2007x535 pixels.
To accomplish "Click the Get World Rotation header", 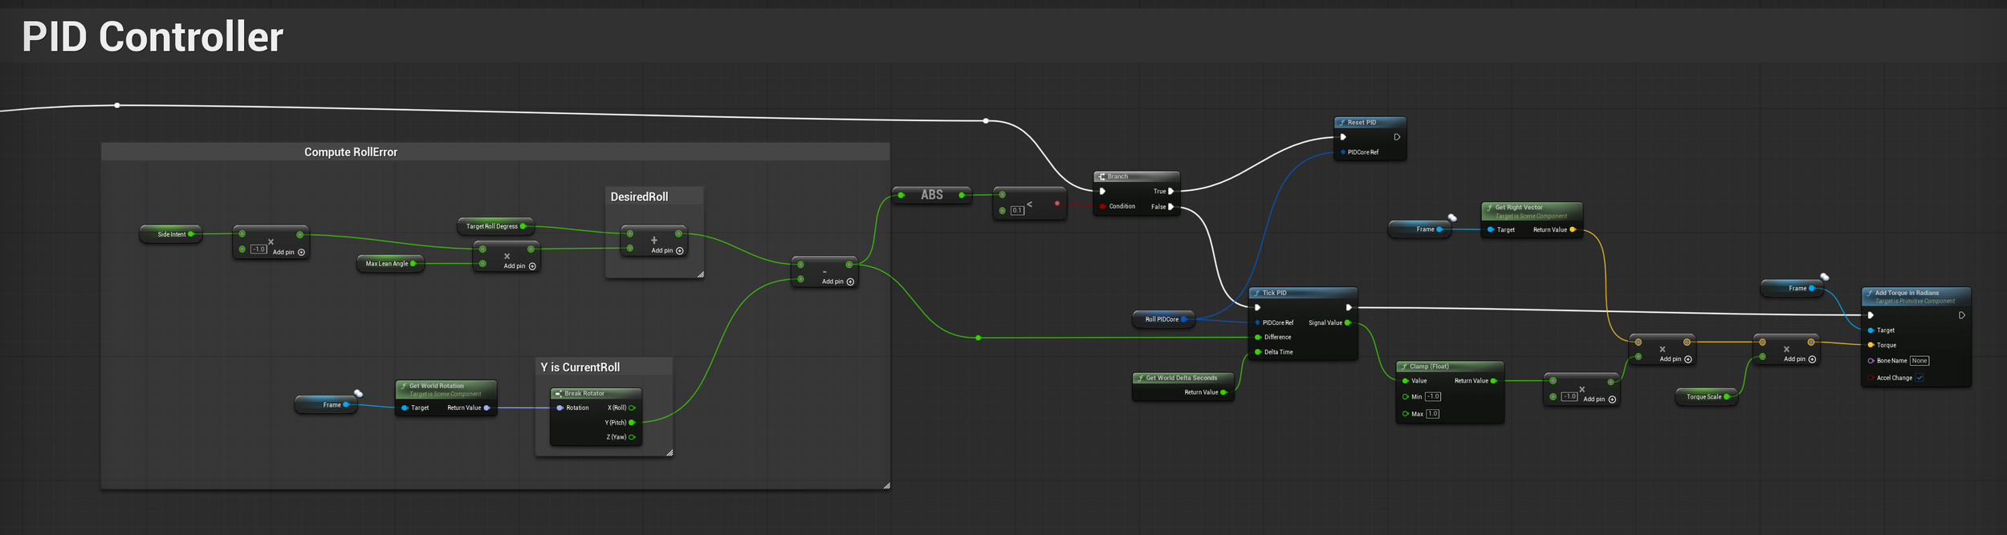I will click(446, 389).
